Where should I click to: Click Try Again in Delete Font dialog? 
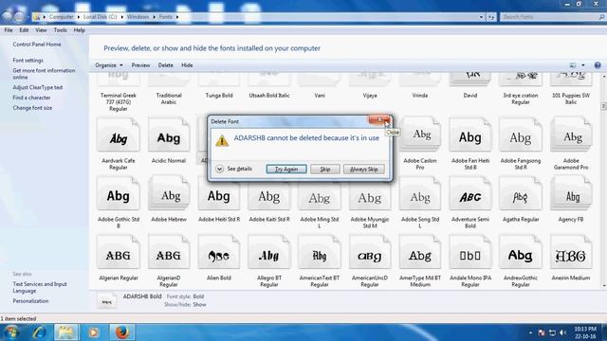tap(286, 170)
